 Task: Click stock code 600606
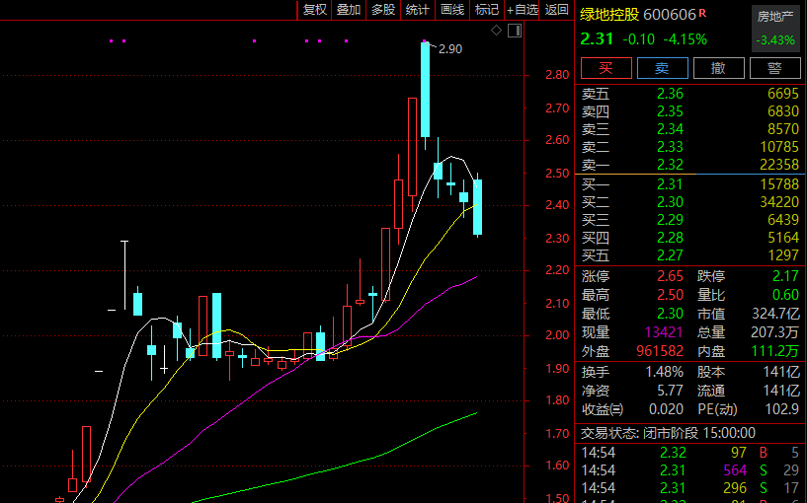(x=669, y=15)
